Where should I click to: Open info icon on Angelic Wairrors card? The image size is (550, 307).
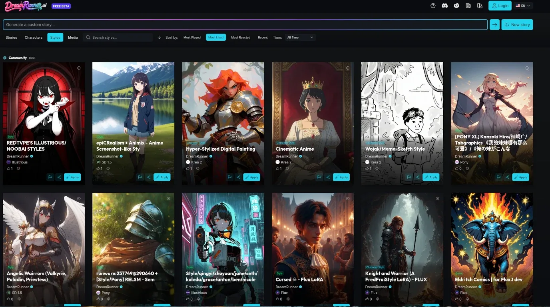79,199
